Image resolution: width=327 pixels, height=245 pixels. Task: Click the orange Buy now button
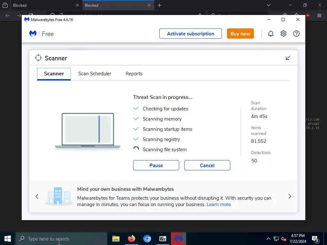(240, 33)
